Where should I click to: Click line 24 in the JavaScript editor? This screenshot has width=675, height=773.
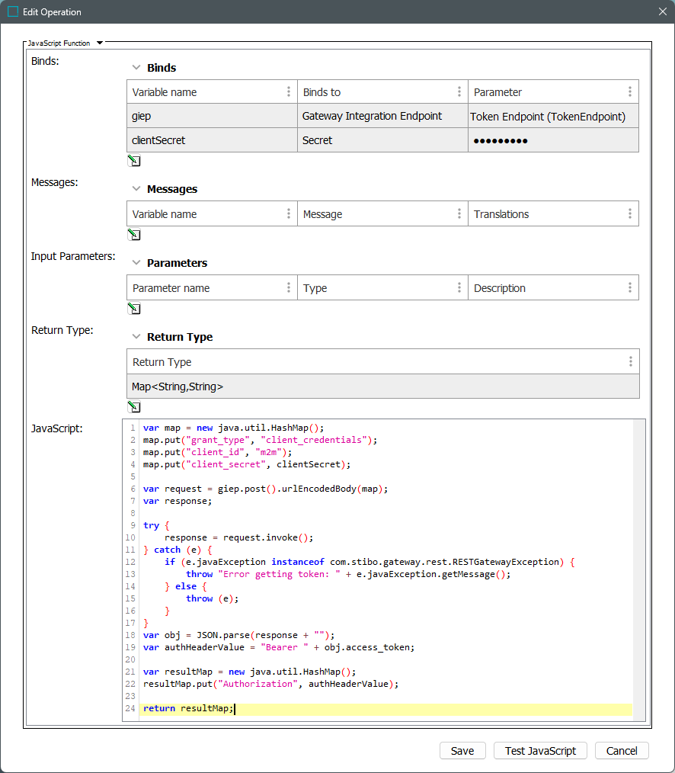(381, 709)
